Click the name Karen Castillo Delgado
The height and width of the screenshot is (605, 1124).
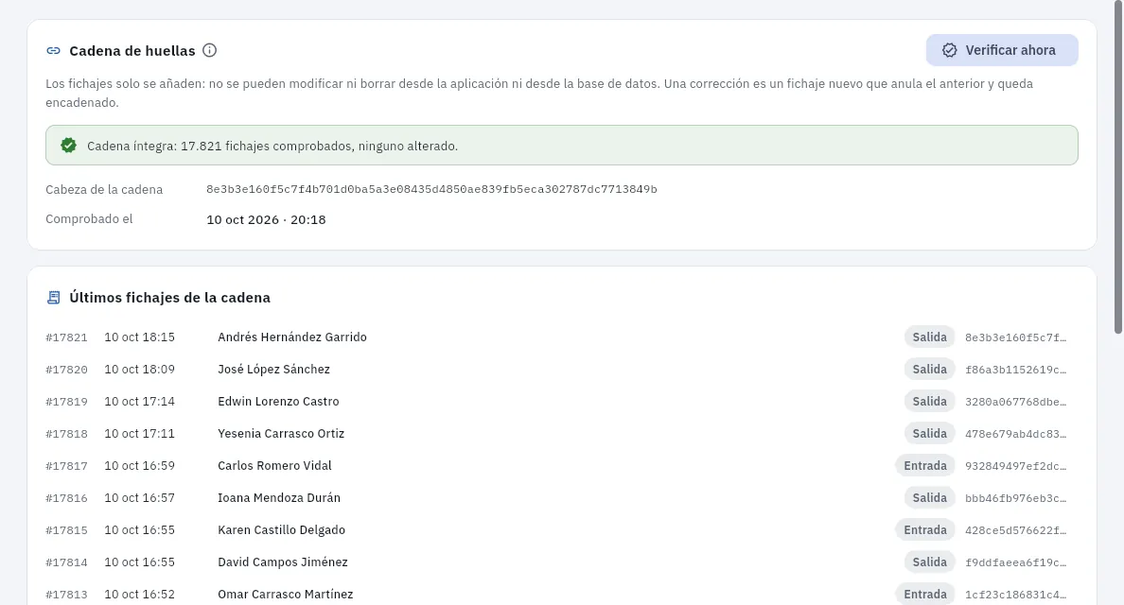coord(281,530)
